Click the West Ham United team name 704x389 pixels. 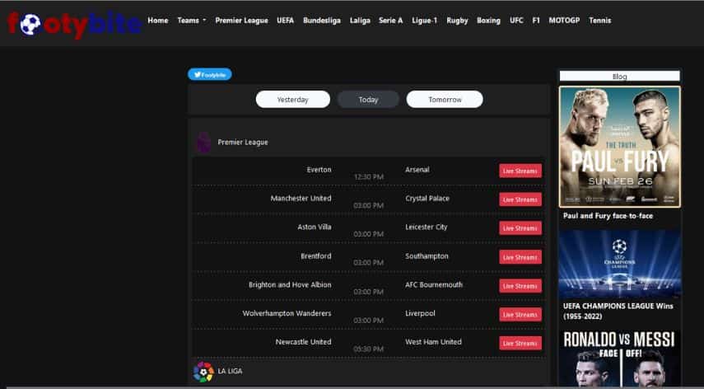click(x=433, y=342)
